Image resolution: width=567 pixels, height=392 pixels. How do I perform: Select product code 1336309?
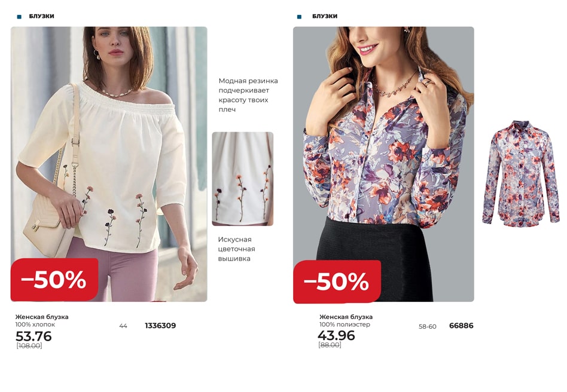coord(160,326)
